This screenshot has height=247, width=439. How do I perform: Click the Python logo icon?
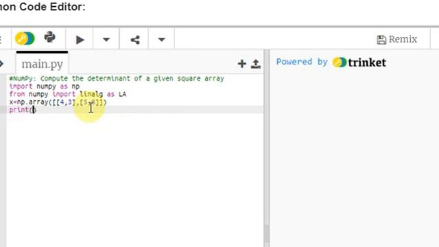tap(50, 37)
